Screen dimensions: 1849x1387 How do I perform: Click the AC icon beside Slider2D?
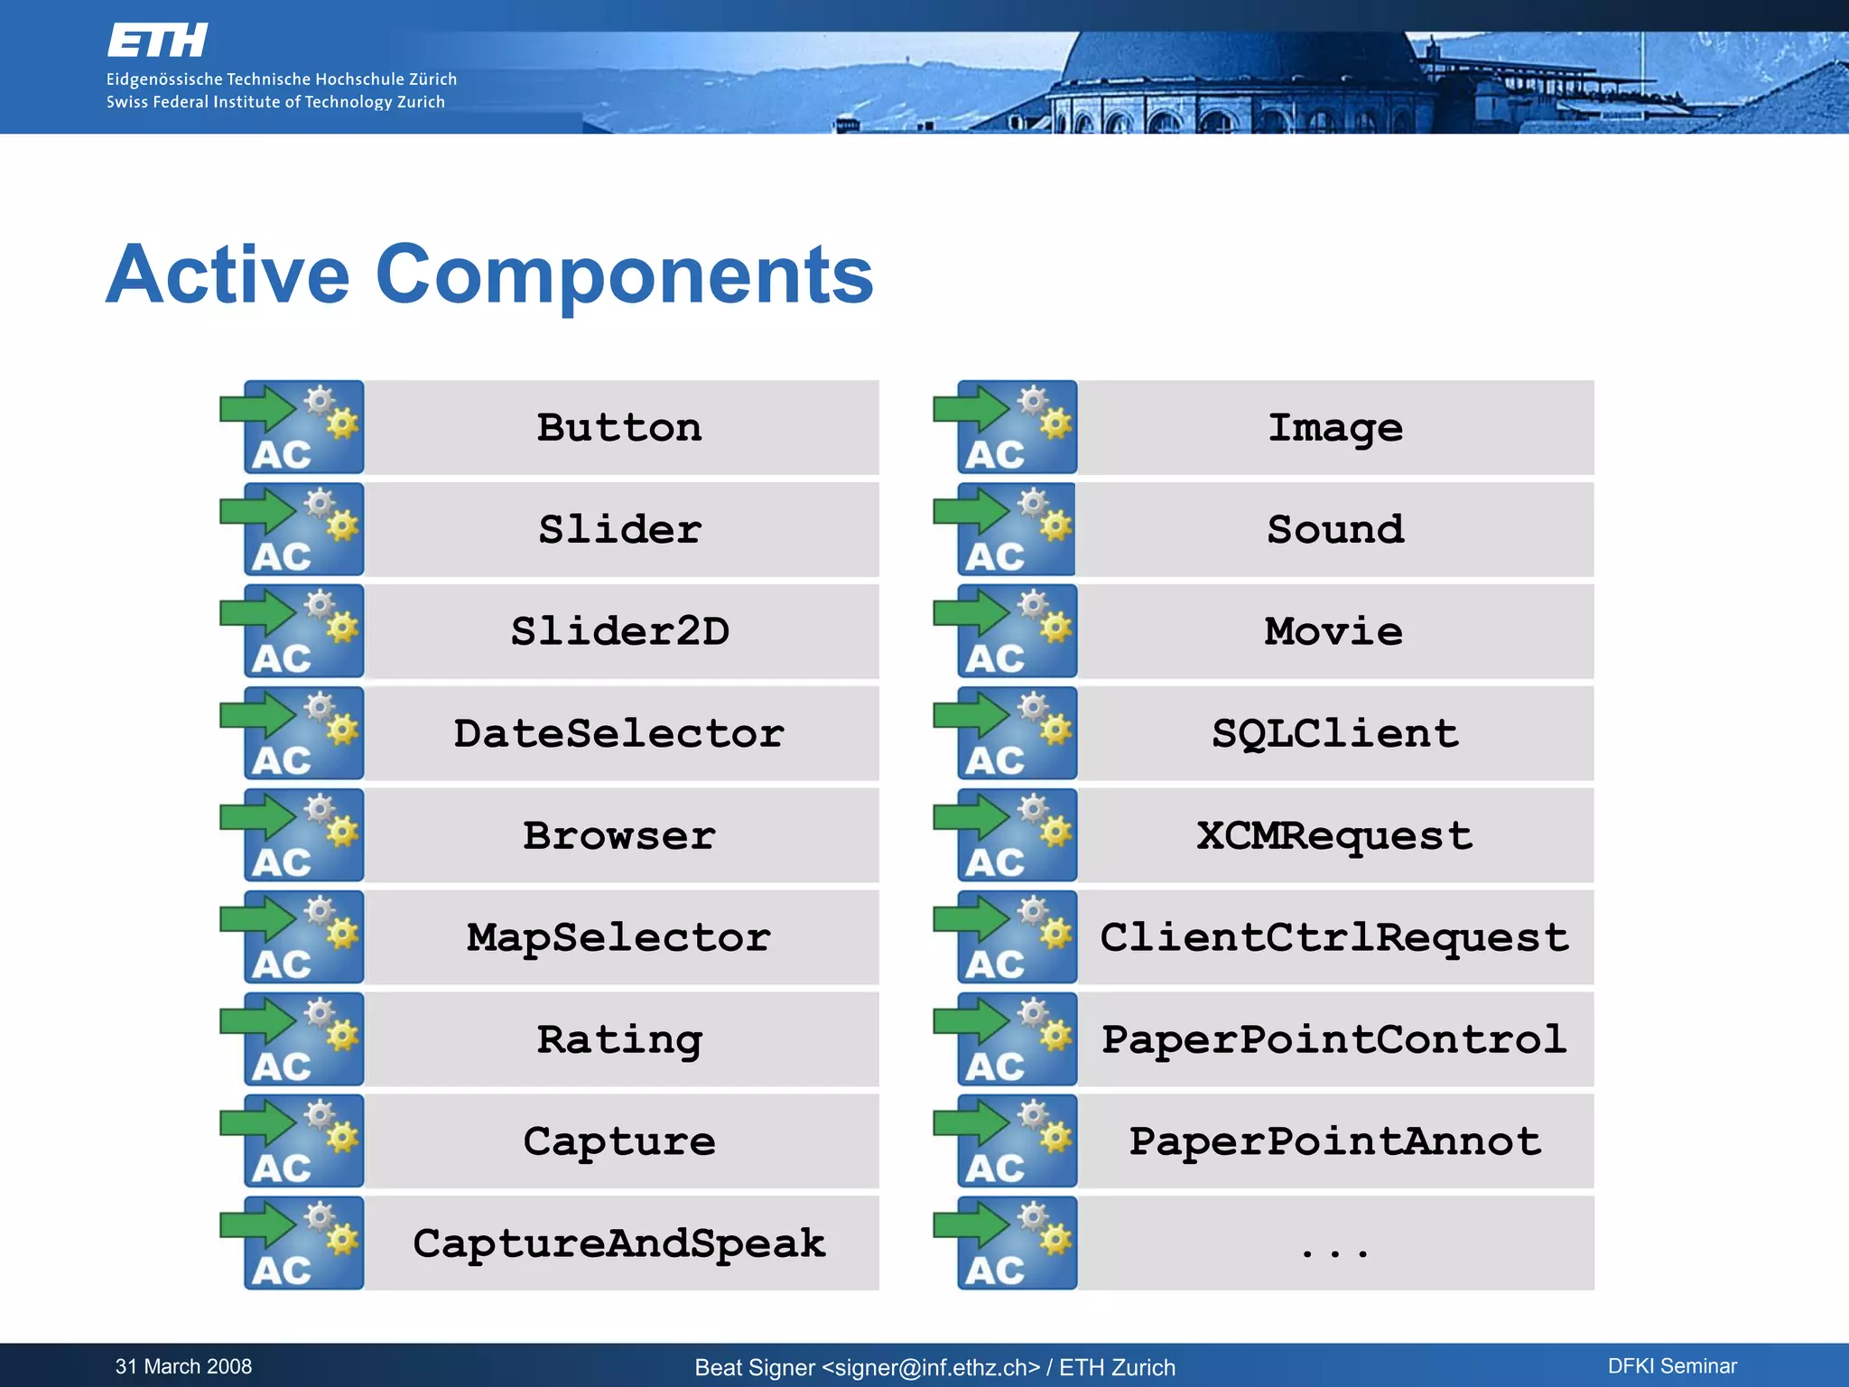click(292, 631)
